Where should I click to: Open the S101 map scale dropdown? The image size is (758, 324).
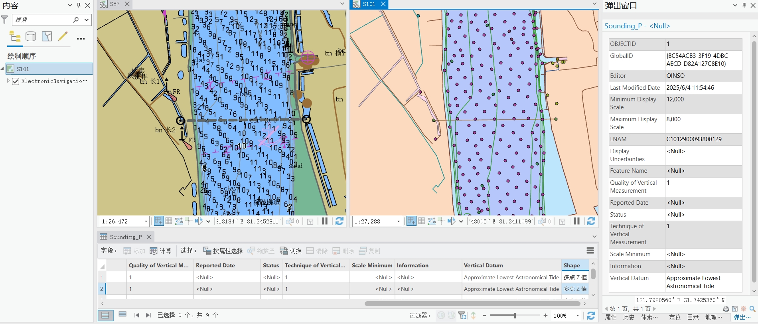(x=399, y=221)
